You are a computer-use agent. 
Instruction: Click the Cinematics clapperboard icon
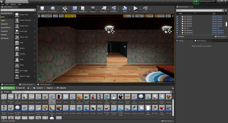click(x=113, y=8)
